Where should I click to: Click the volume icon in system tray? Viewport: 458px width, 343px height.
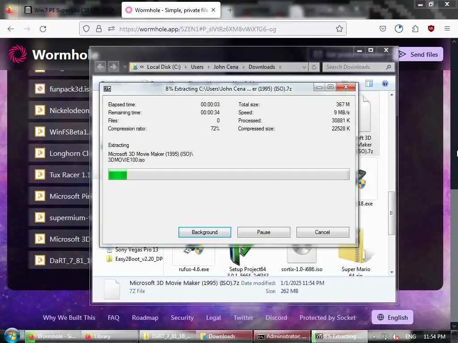point(396,337)
